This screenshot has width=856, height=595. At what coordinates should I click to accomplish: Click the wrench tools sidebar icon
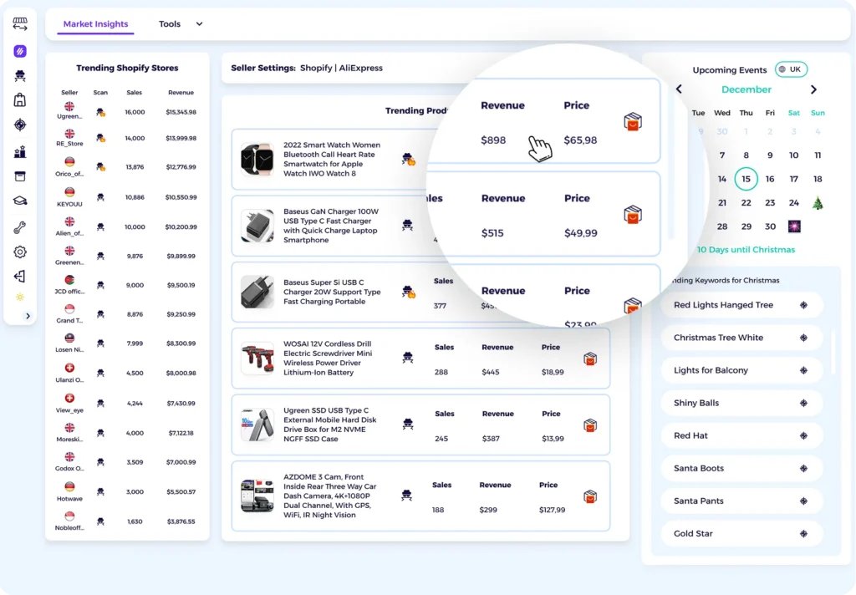coord(20,227)
